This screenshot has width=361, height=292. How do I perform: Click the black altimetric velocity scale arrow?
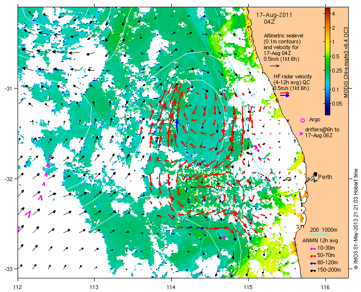tap(275, 66)
